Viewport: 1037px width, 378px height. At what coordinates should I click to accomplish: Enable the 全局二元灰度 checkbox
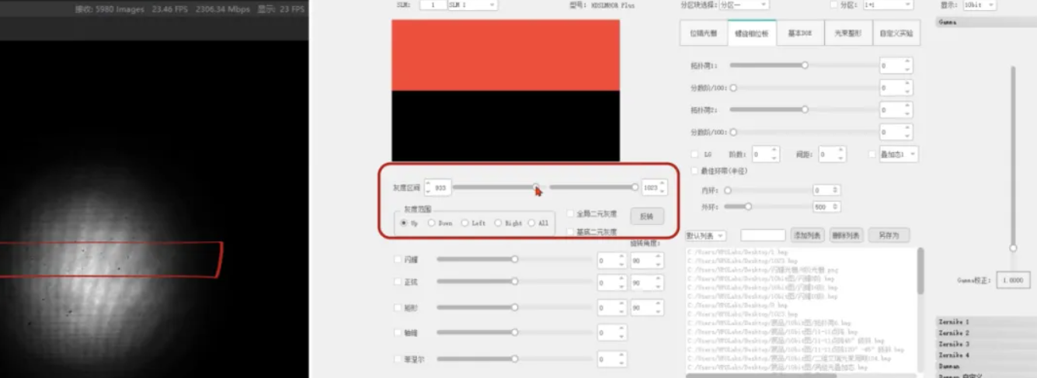pyautogui.click(x=570, y=213)
